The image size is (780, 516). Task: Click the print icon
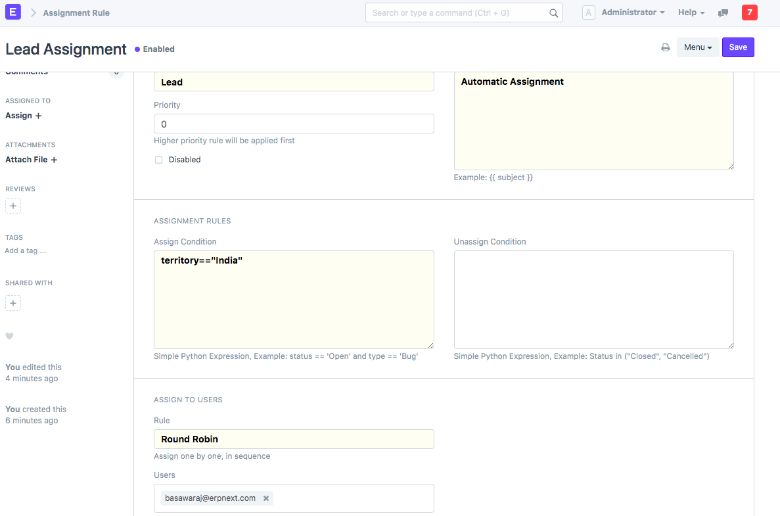coord(666,47)
